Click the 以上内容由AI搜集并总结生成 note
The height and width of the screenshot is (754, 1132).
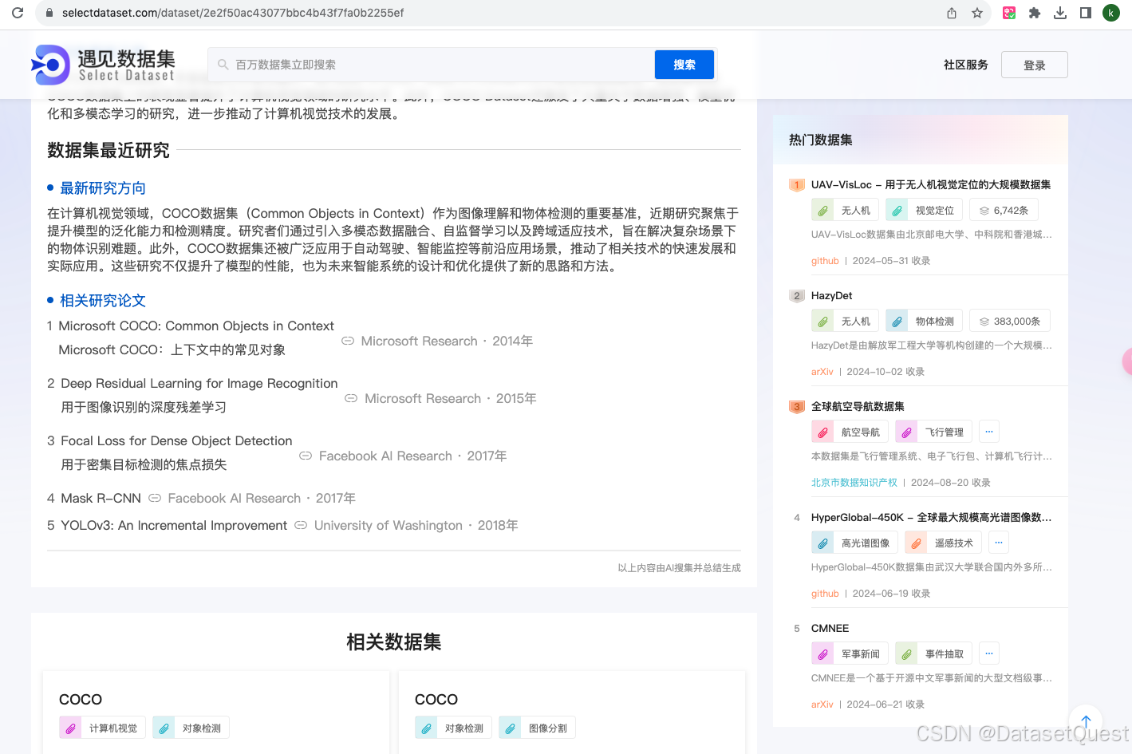[x=679, y=568]
